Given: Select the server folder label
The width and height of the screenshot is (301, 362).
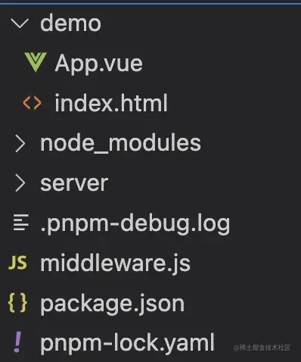Looking at the screenshot, I should point(74,183).
